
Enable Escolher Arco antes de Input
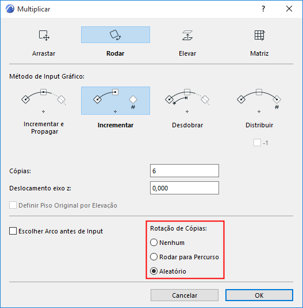(13, 231)
